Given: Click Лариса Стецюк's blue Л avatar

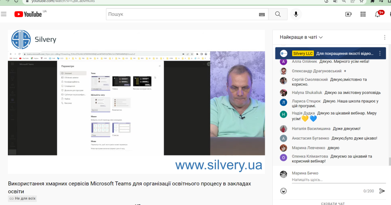Looking at the screenshot, I should tap(284, 102).
